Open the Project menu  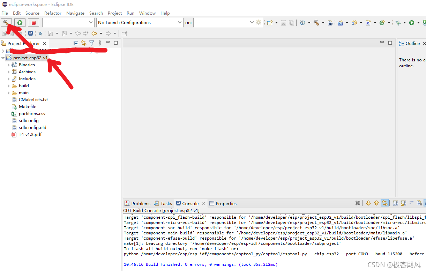pyautogui.click(x=115, y=13)
